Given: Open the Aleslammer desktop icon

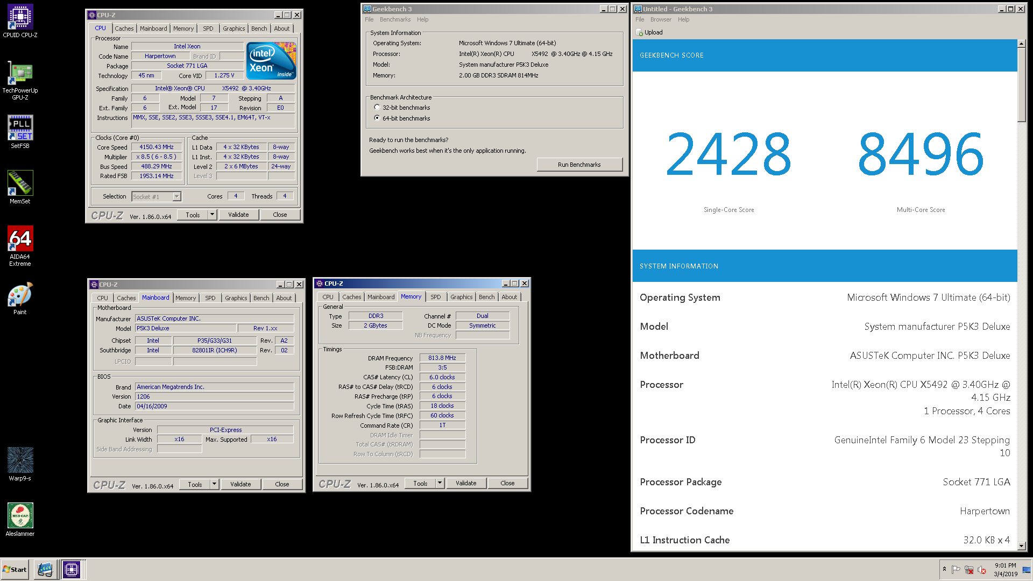Looking at the screenshot, I should coord(20,520).
